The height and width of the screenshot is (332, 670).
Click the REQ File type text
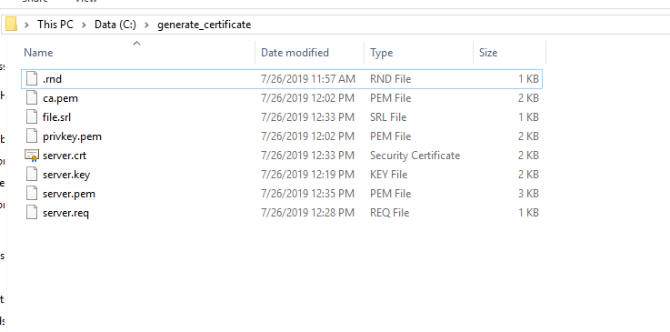389,212
